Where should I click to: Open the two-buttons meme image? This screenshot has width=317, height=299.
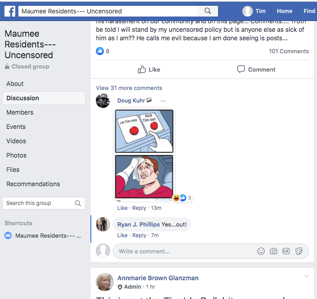tap(144, 155)
